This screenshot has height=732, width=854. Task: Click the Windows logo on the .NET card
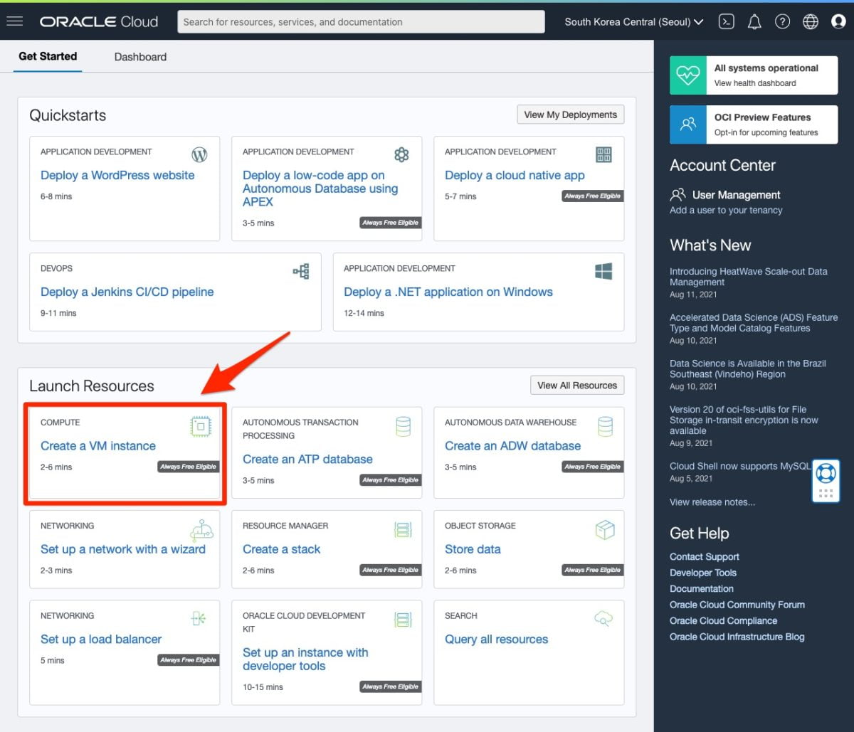[603, 271]
